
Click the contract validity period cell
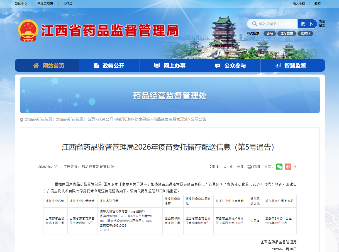[x=280, y=221]
